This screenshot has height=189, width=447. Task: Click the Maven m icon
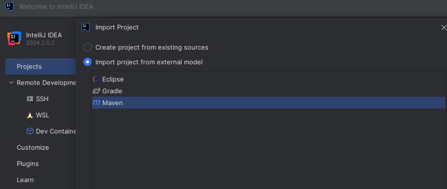click(96, 103)
